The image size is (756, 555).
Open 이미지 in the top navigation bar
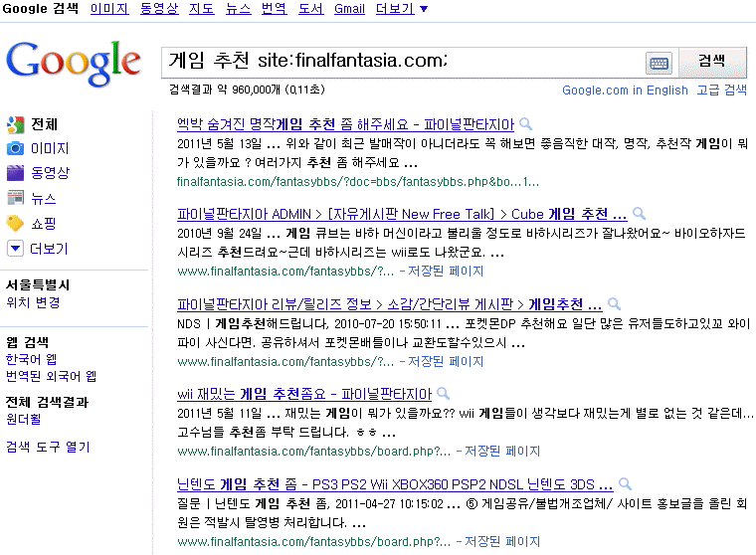point(109,9)
